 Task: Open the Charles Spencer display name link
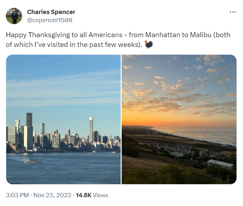pyautogui.click(x=51, y=12)
